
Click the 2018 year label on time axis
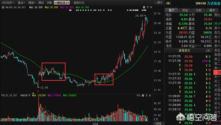95,124
